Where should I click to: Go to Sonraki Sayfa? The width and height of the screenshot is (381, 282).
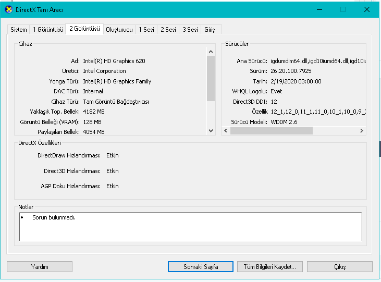pos(201,267)
